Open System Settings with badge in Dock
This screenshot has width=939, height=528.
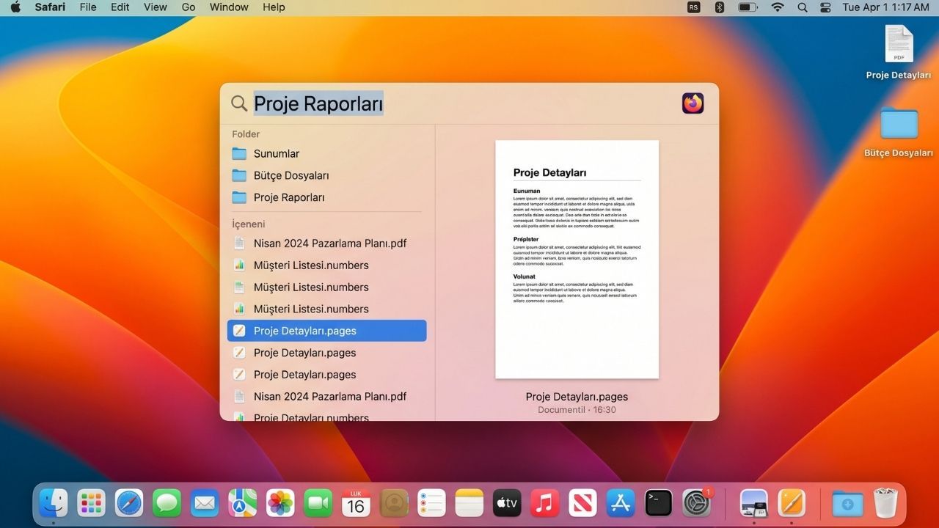pos(697,503)
